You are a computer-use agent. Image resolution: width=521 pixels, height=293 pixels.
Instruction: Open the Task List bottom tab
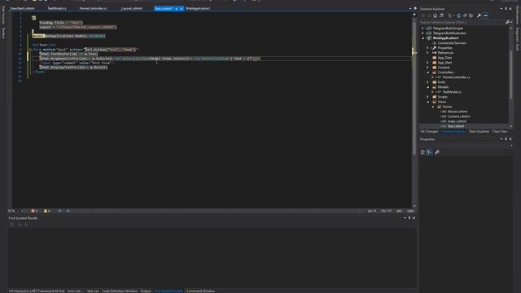click(93, 291)
